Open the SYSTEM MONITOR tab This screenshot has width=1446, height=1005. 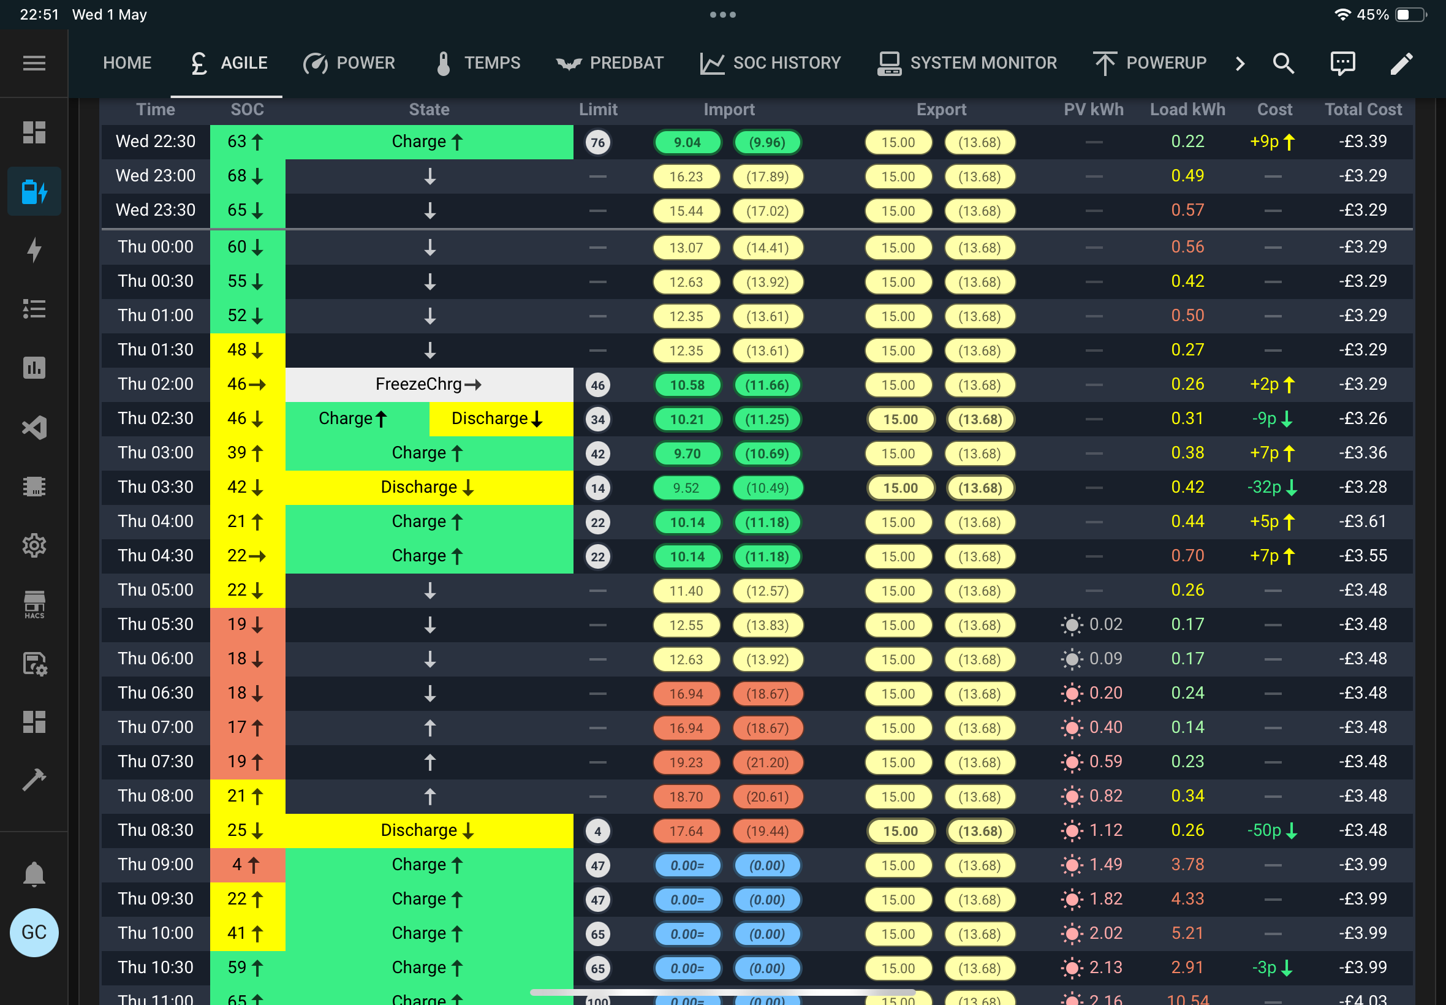click(x=966, y=63)
